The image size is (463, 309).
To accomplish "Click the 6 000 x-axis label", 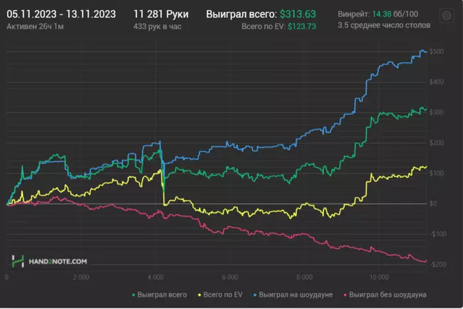I will tap(230, 277).
